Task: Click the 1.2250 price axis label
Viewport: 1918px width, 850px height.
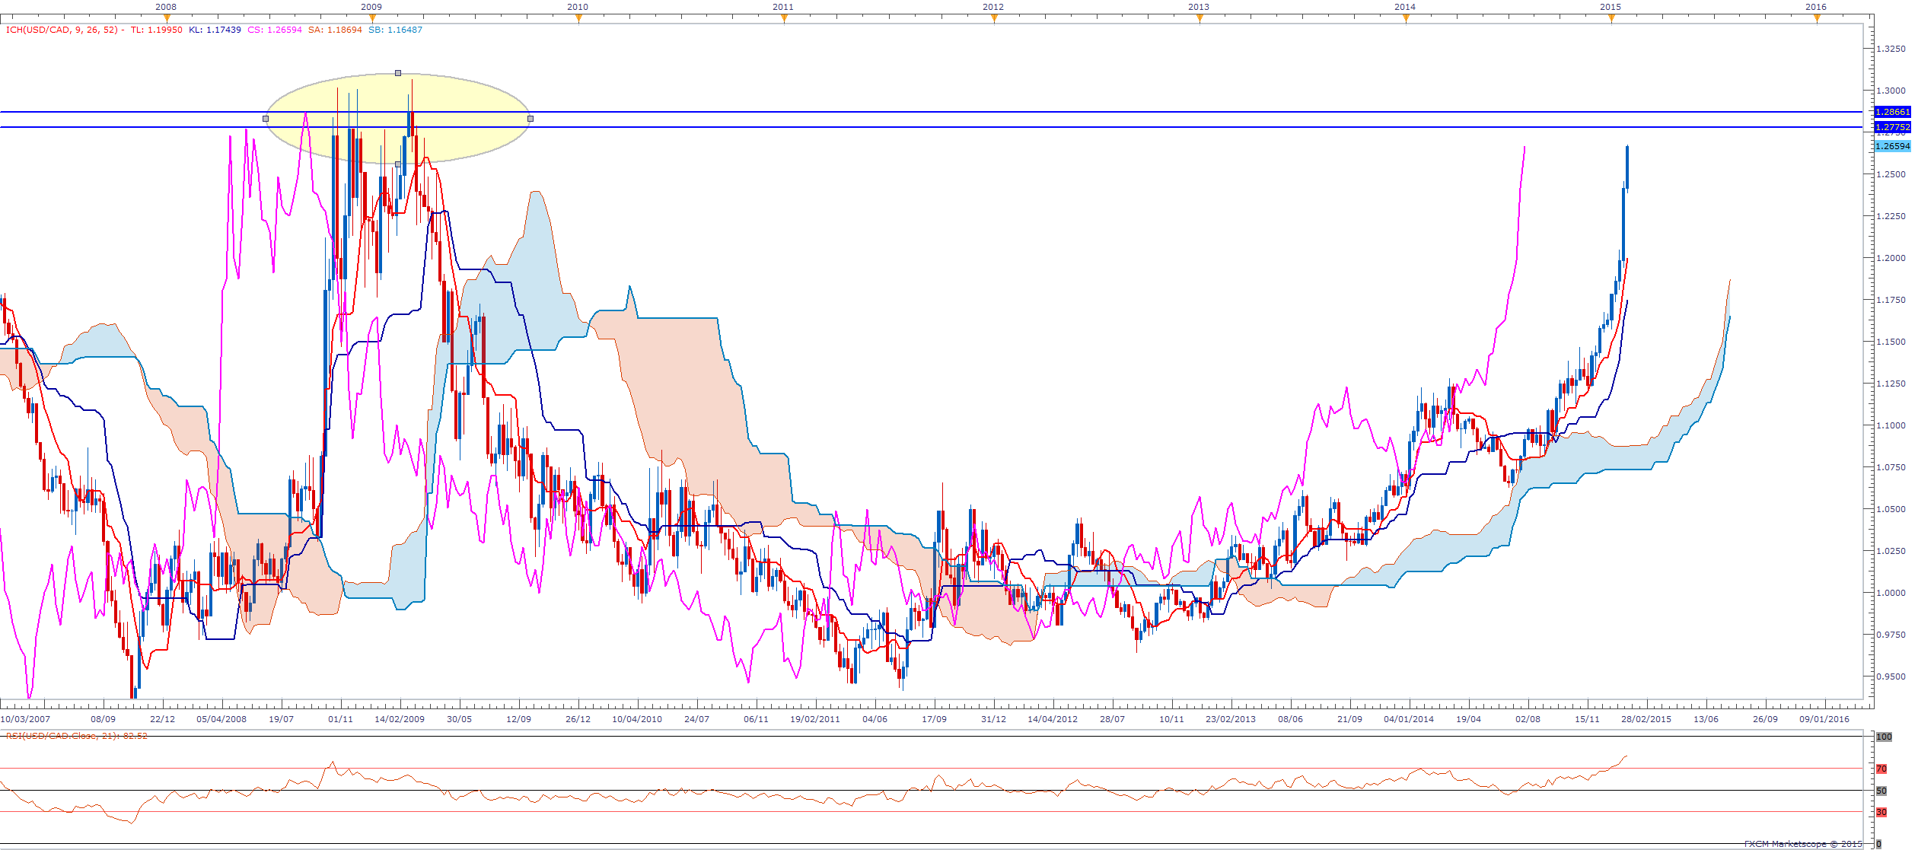Action: [x=1891, y=216]
